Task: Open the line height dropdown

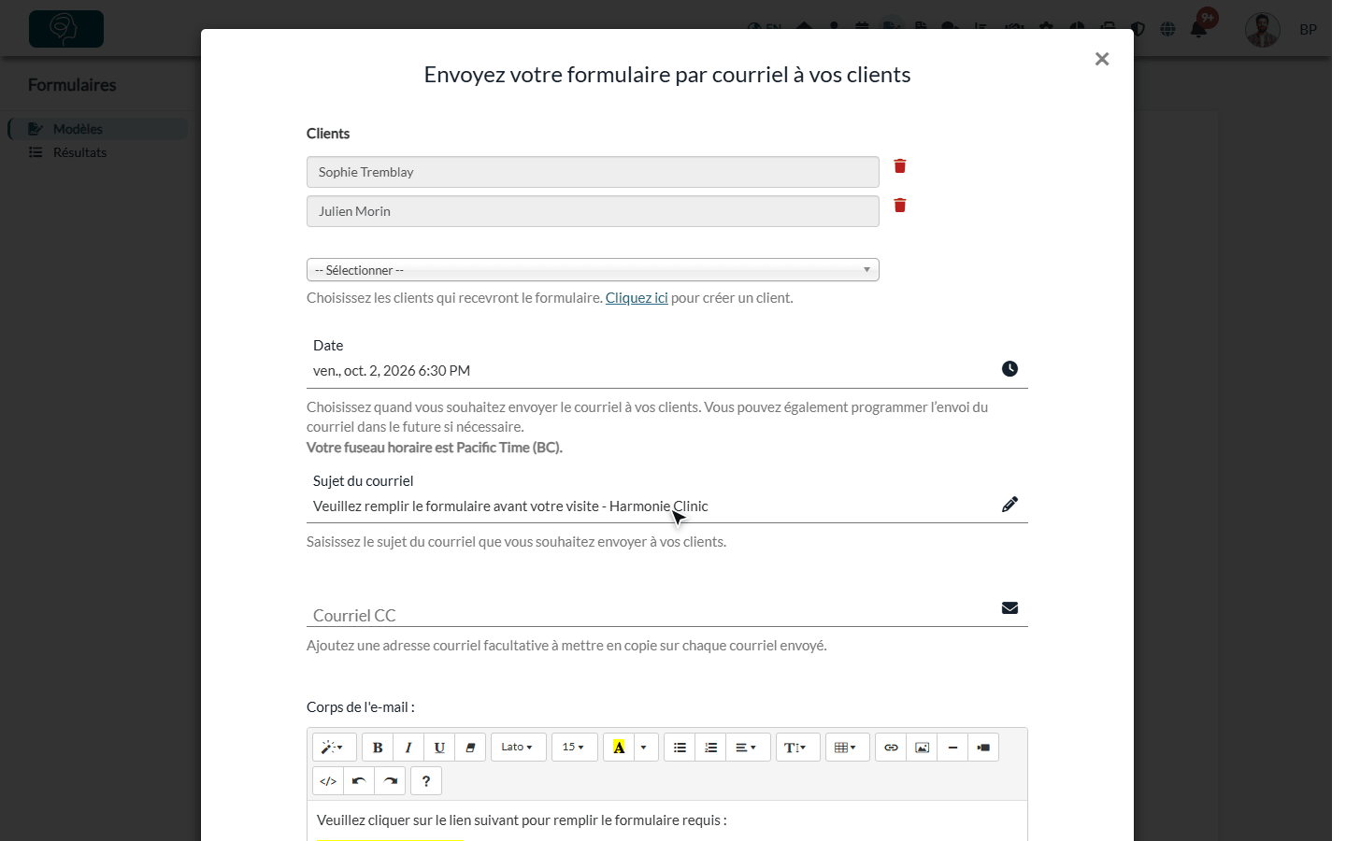Action: (797, 748)
